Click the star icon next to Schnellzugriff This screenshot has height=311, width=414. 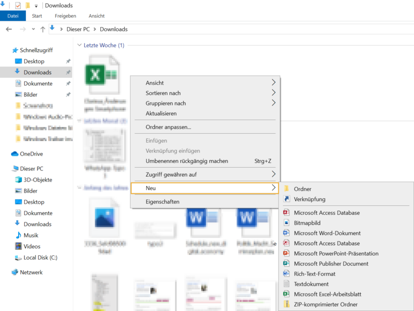(15, 50)
